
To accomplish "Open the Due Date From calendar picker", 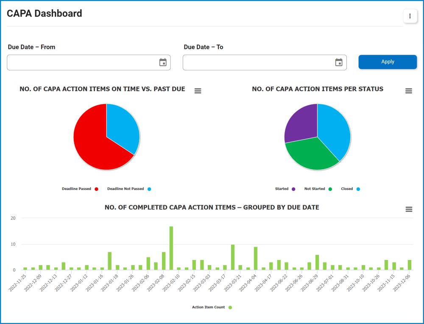I will tap(163, 62).
